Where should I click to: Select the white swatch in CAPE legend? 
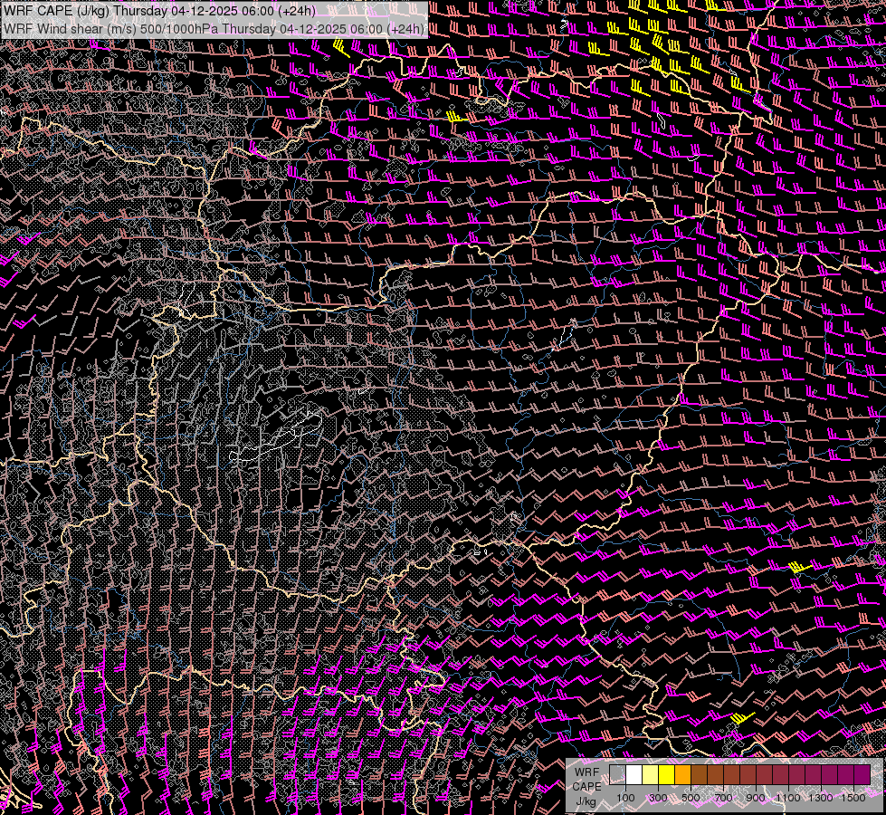coord(634,775)
